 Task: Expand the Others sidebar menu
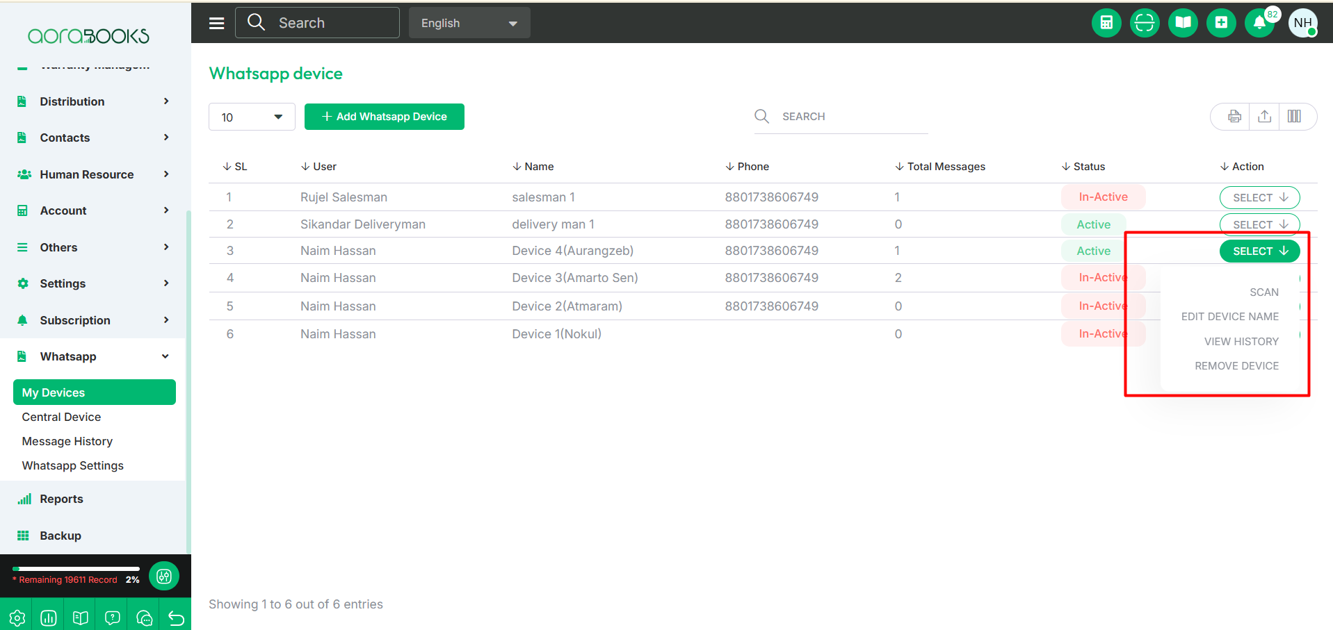coord(94,247)
